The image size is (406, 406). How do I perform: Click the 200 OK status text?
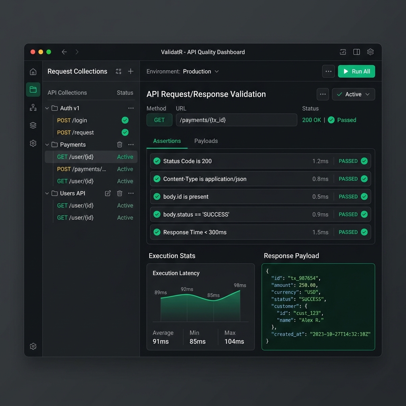tap(312, 120)
